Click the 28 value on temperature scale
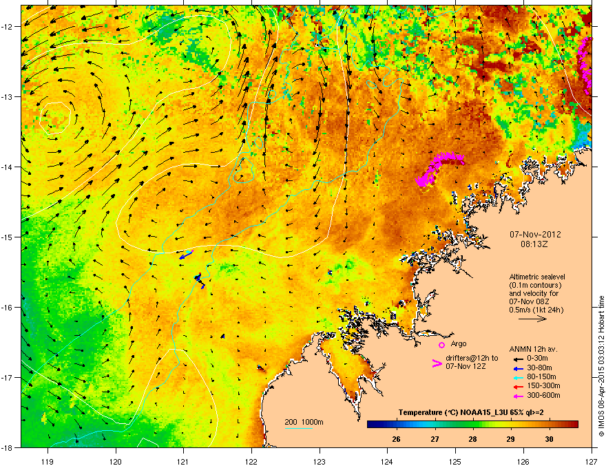The height and width of the screenshot is (468, 606). [472, 439]
